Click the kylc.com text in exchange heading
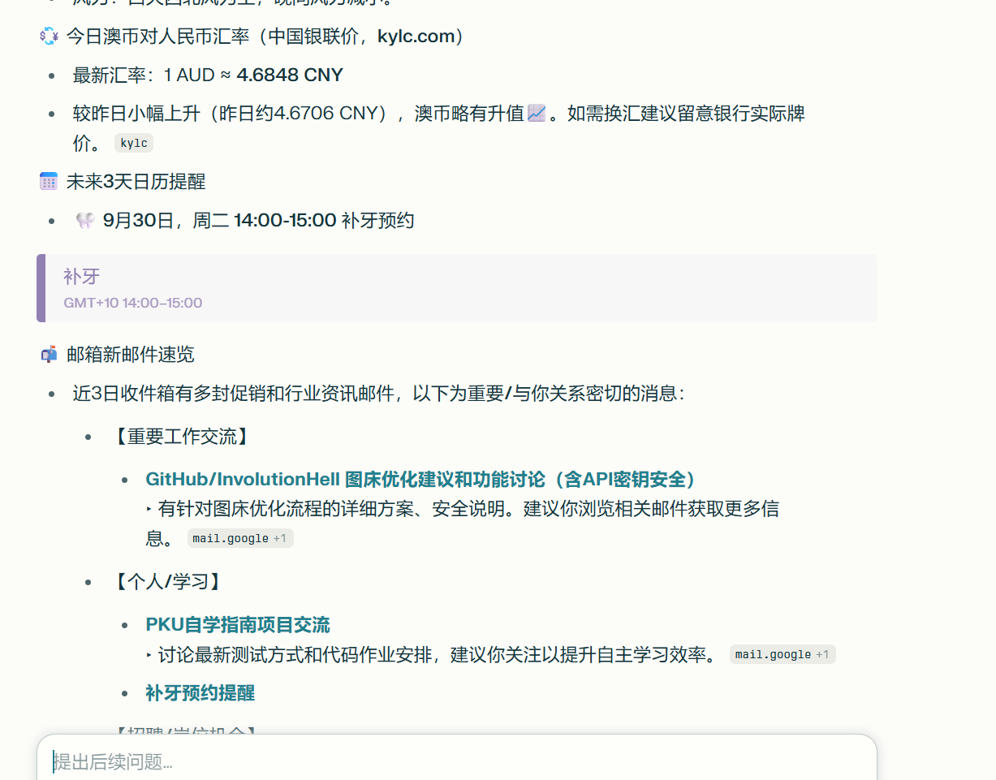The width and height of the screenshot is (996, 780). tap(414, 37)
